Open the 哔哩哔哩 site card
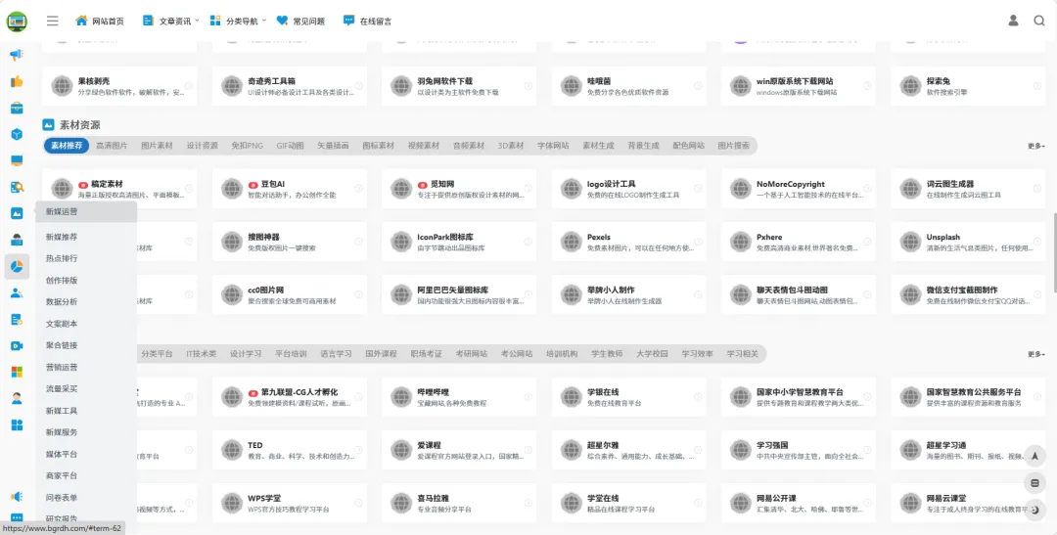This screenshot has width=1057, height=535. [459, 397]
